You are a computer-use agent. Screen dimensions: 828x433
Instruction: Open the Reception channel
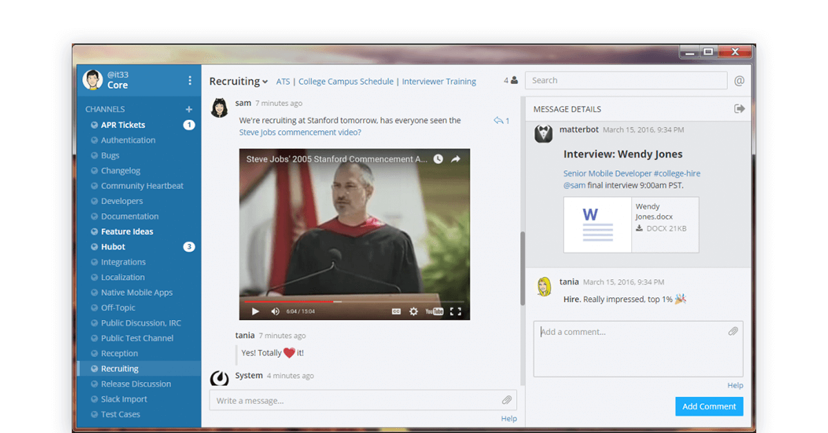tap(119, 353)
